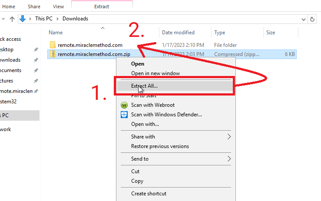Select Restore previous versions

coord(160,146)
